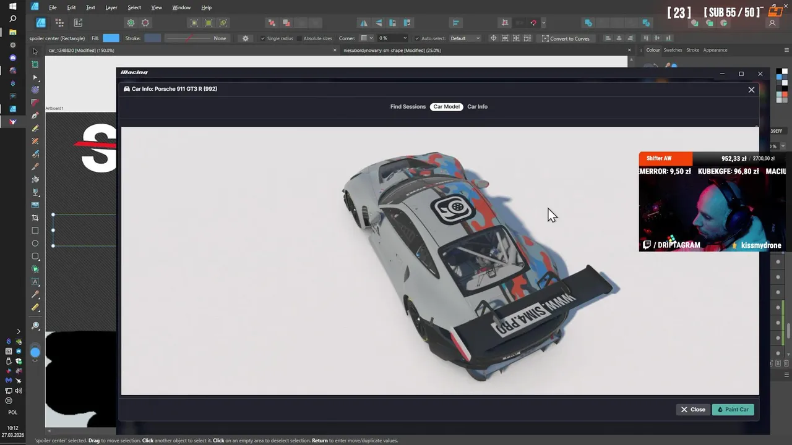This screenshot has width=792, height=445.
Task: Switch to Car Info tab in iRacing
Action: point(477,107)
